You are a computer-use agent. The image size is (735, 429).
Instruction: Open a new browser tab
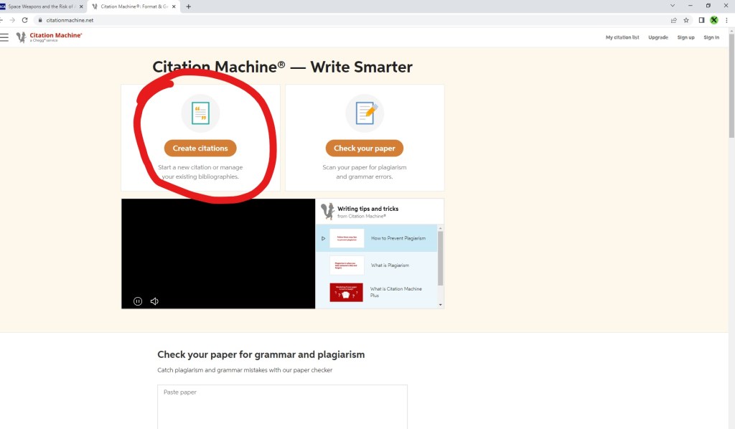188,6
